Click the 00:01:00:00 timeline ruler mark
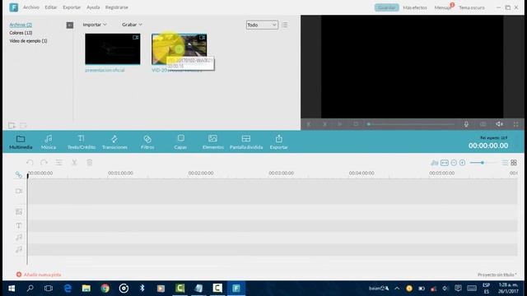This screenshot has height=296, width=527. (120, 173)
